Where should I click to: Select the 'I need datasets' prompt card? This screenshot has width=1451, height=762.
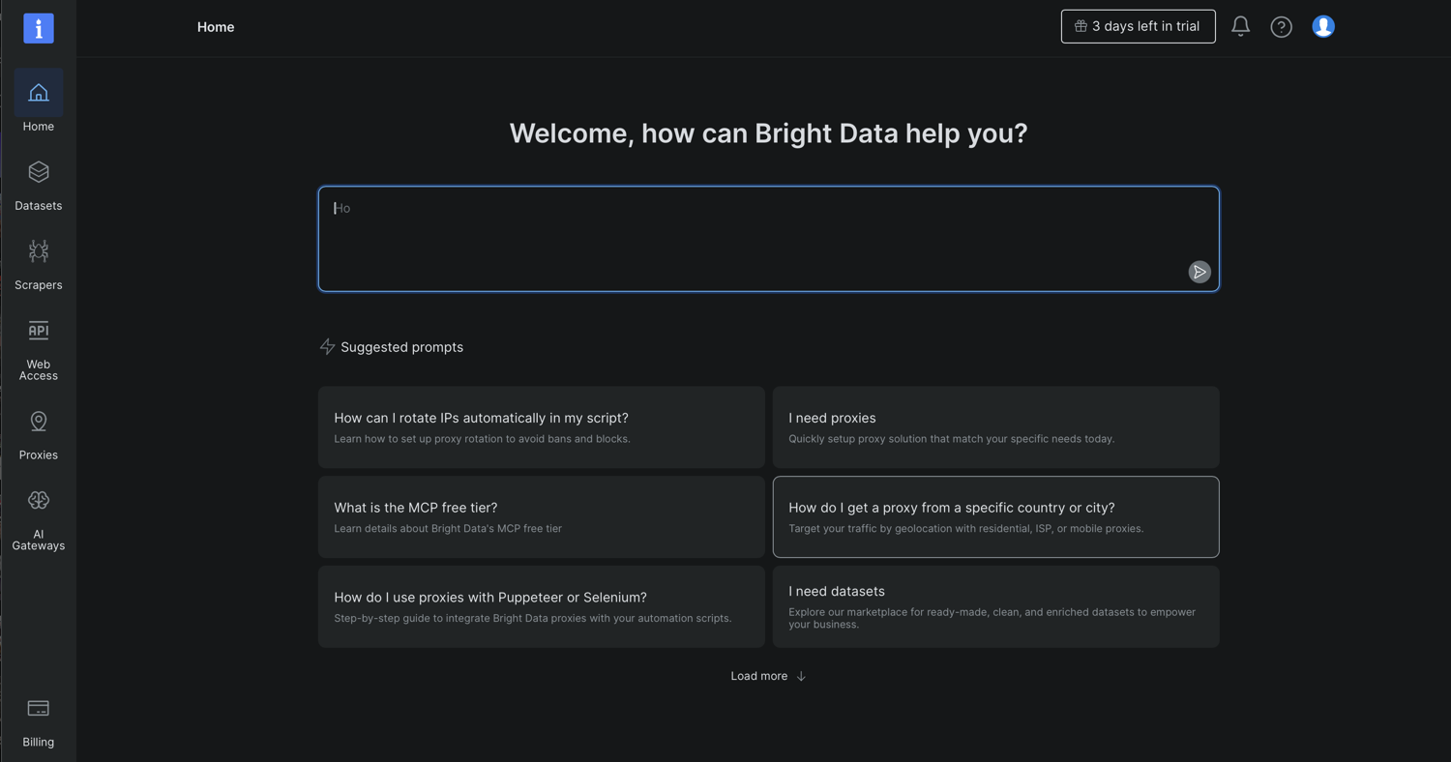(x=995, y=606)
